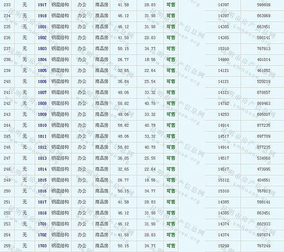Click 可售 status for room 1810
The image size is (284, 252).
170,125
